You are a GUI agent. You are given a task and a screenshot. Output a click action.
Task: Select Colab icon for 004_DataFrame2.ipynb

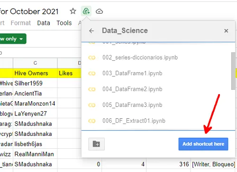coord(92,89)
